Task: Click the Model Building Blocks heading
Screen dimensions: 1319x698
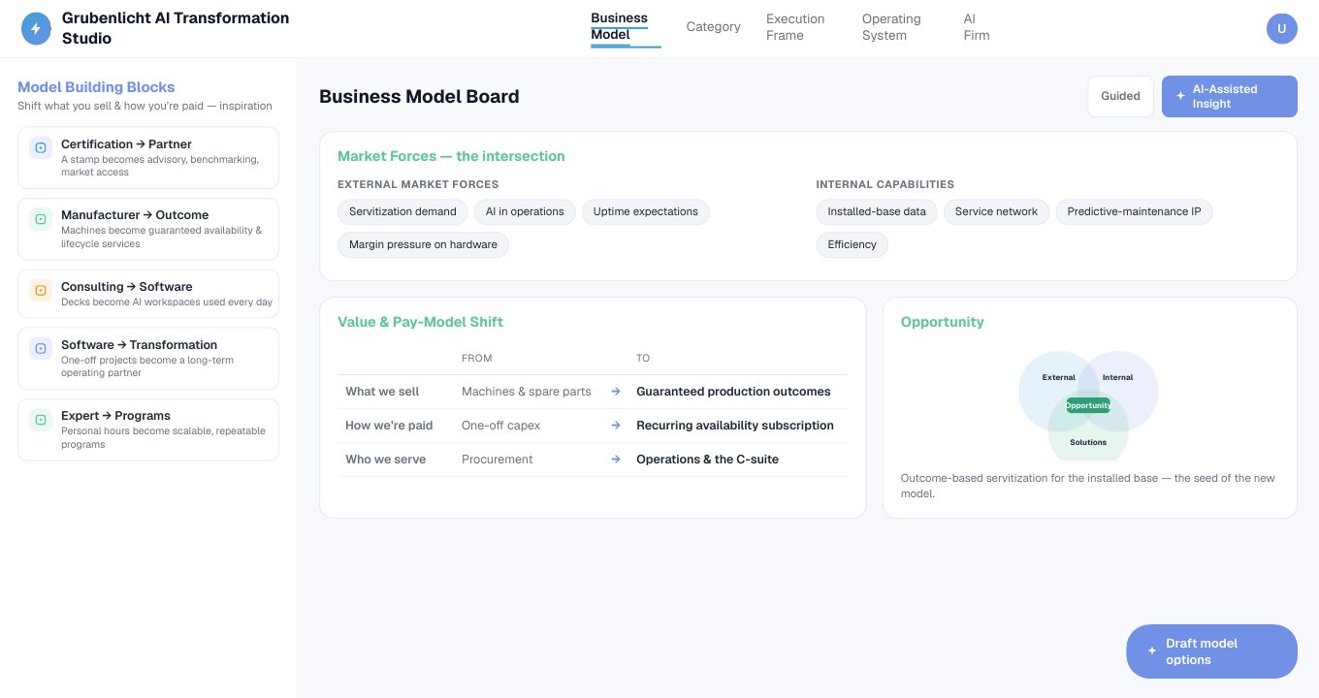Action: pos(96,87)
